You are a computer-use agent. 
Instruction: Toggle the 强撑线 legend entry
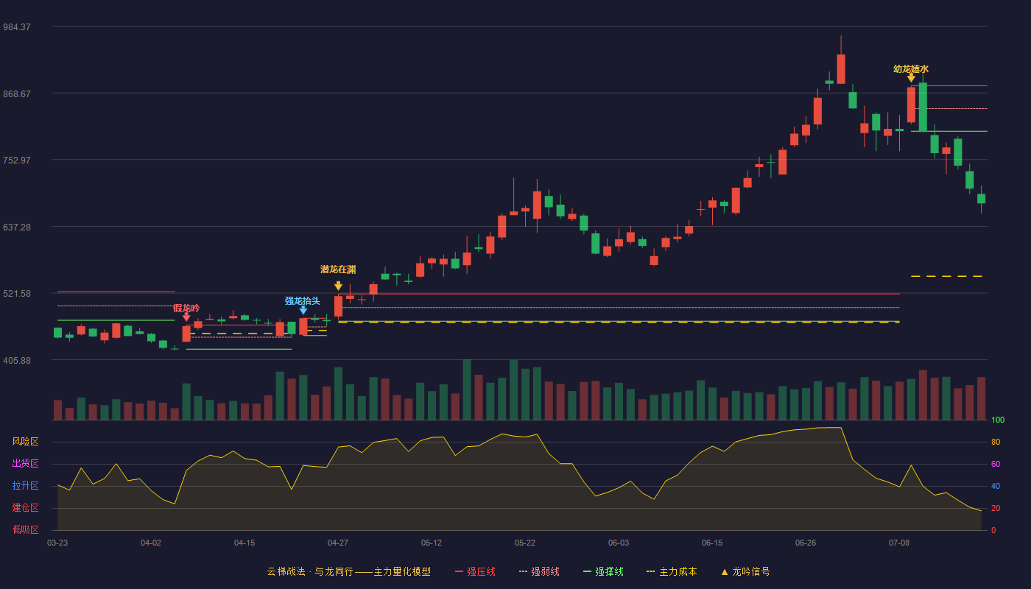[x=603, y=571]
